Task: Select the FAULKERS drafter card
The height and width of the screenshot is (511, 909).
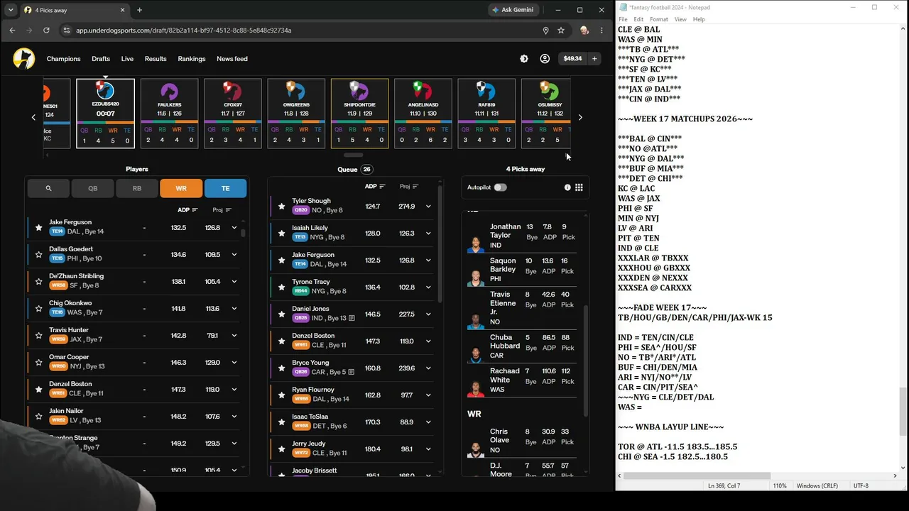Action: [169, 114]
